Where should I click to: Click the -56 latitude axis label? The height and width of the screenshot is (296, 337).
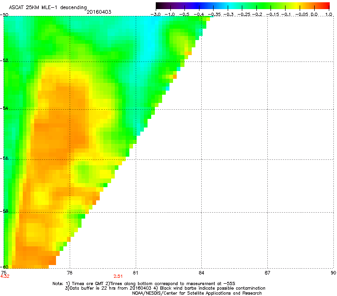click(x=4, y=158)
